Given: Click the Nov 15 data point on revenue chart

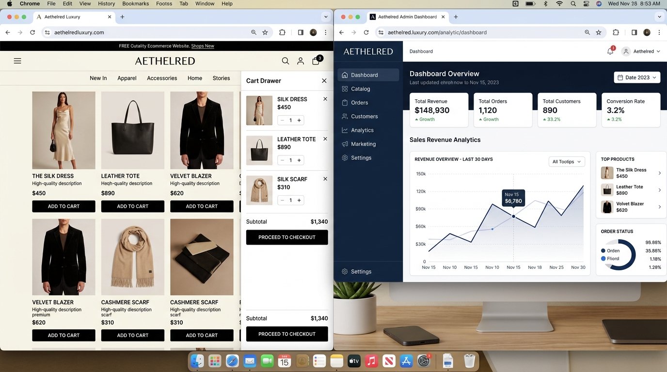Looking at the screenshot, I should click(x=514, y=216).
